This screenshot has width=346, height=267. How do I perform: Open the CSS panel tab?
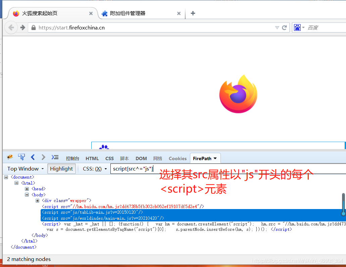coord(109,158)
